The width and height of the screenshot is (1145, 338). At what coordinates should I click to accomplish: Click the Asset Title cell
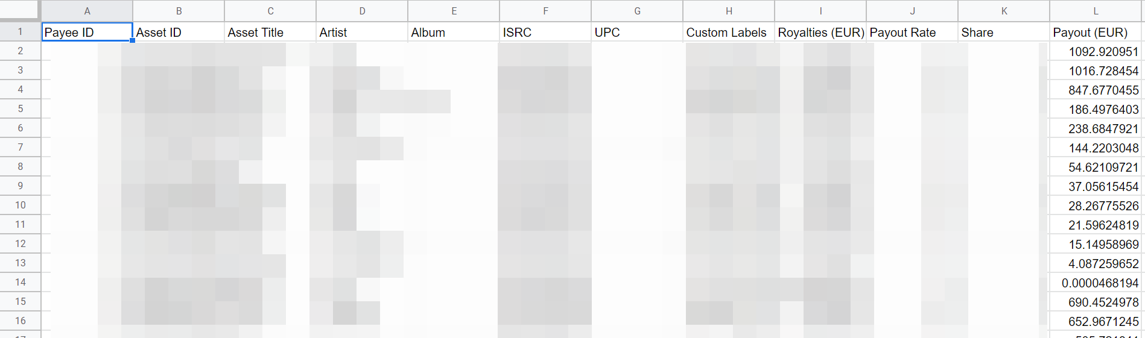pyautogui.click(x=270, y=33)
